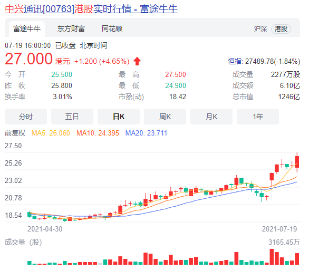Click the red up-arrow price indicator
The height and width of the screenshot is (270, 309).
pos(137,61)
